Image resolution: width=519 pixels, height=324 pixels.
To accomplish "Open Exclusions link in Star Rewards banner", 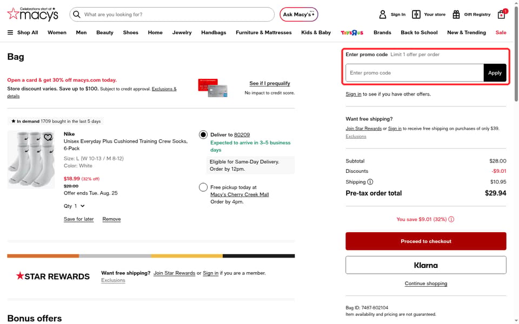I will (113, 280).
